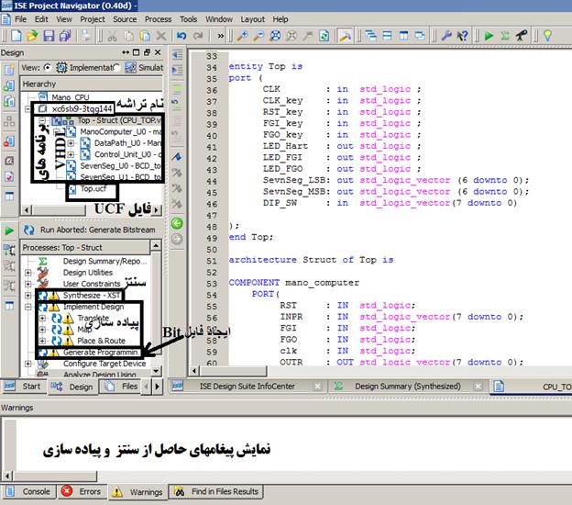Screen dimensions: 572x505
Task: Switch to the Errors tab
Action: coord(82,492)
